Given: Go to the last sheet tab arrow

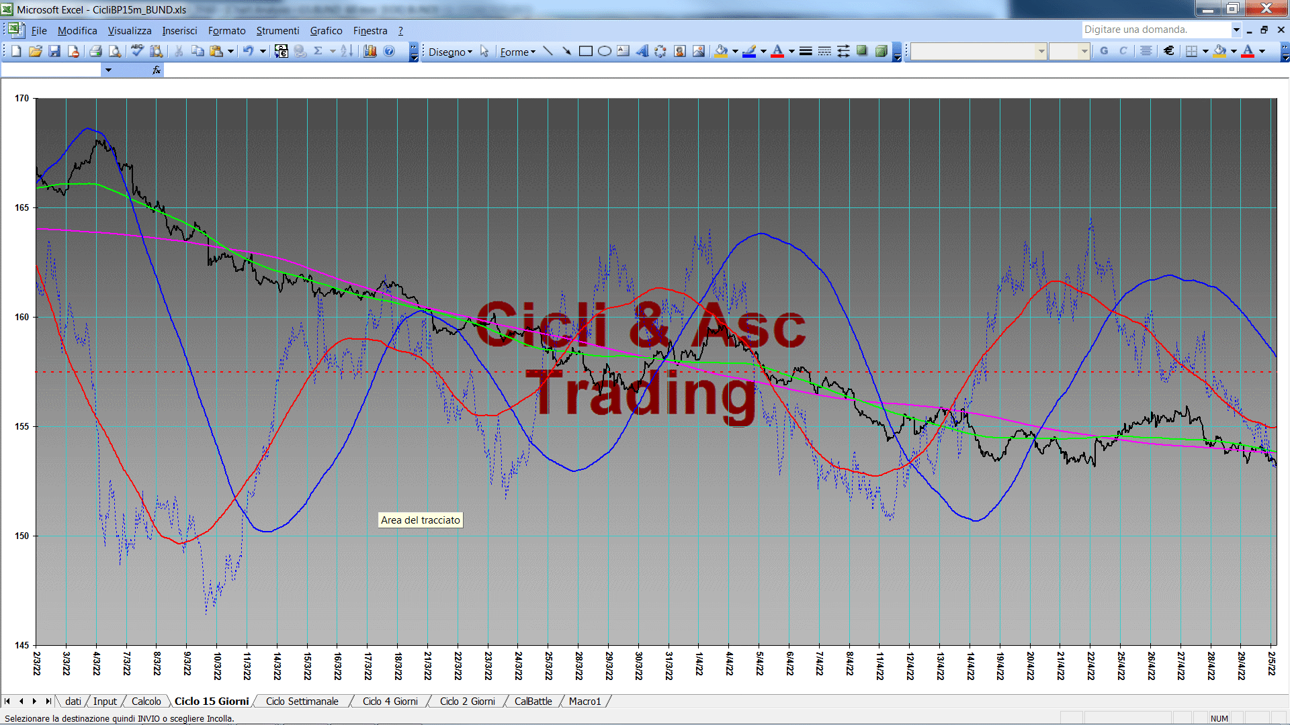Looking at the screenshot, I should 48,701.
